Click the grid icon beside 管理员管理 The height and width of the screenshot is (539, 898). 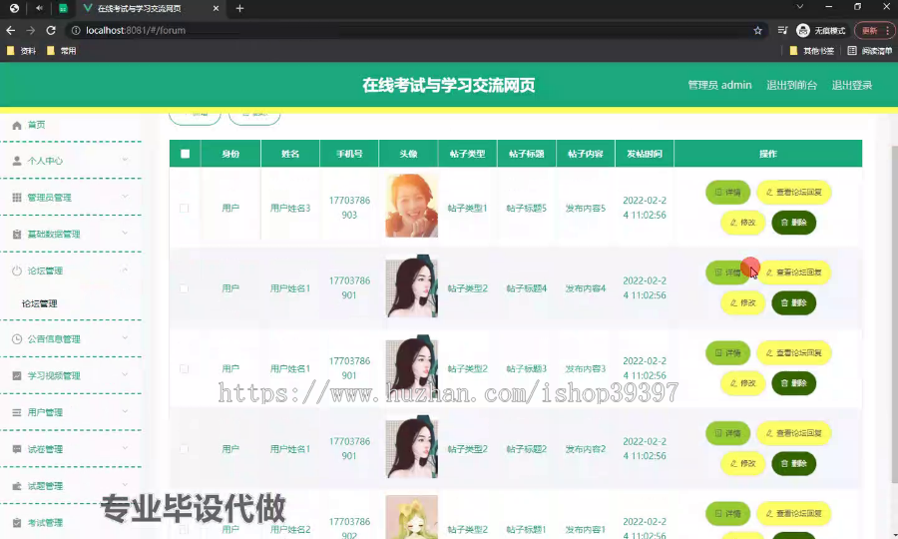(17, 198)
